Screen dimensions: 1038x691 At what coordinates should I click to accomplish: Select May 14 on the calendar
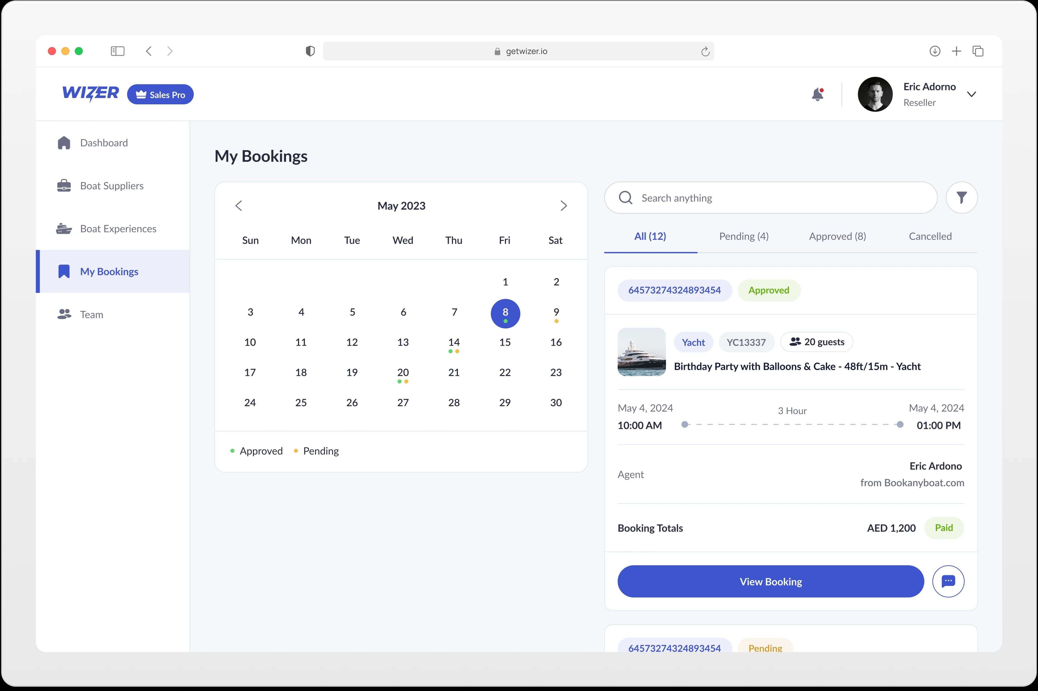pyautogui.click(x=454, y=342)
